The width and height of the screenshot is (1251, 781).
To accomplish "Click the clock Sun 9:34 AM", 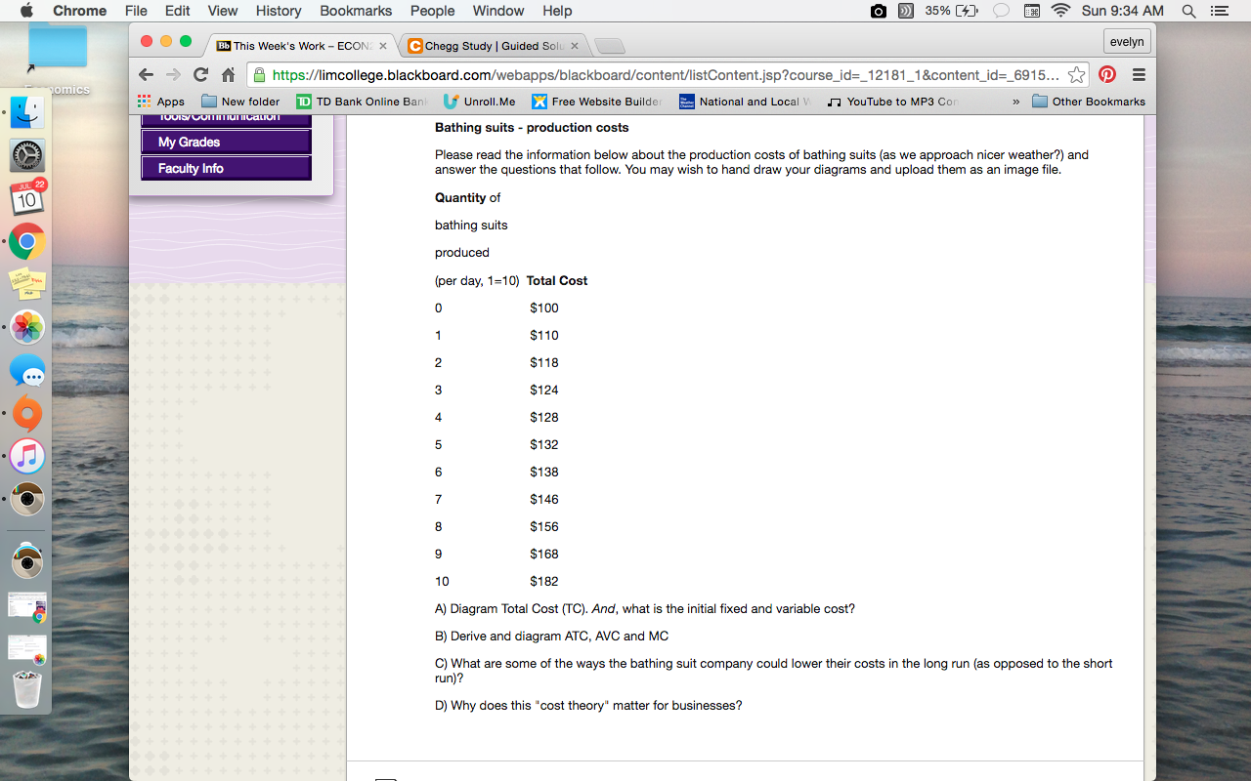I will pyautogui.click(x=1123, y=11).
